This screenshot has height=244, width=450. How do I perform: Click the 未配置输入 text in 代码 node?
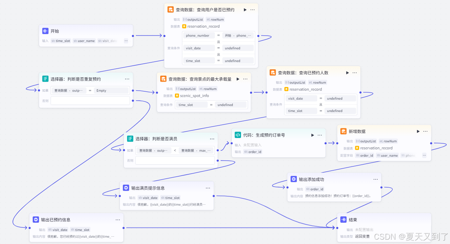252,145
